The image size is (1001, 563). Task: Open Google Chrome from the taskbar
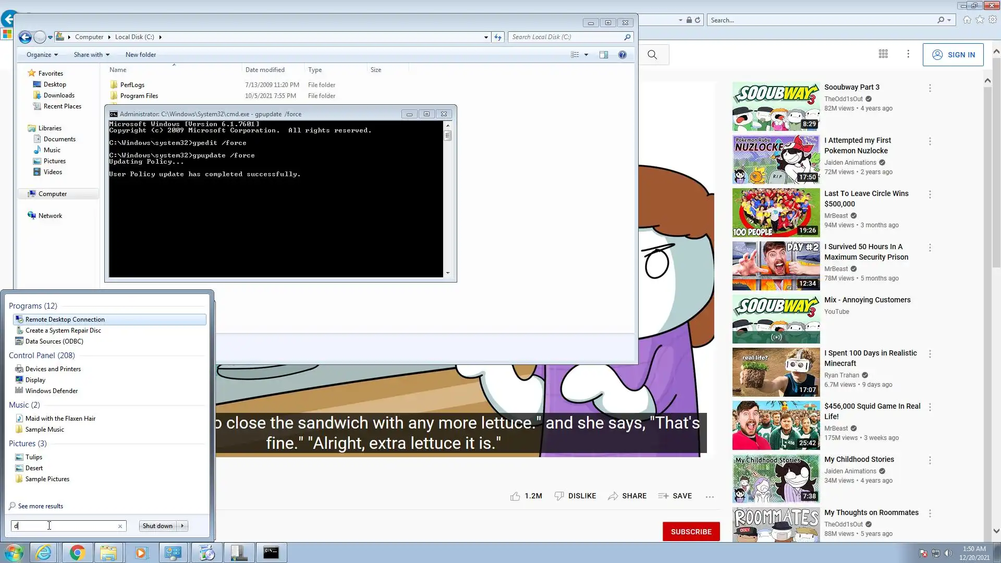tap(77, 553)
